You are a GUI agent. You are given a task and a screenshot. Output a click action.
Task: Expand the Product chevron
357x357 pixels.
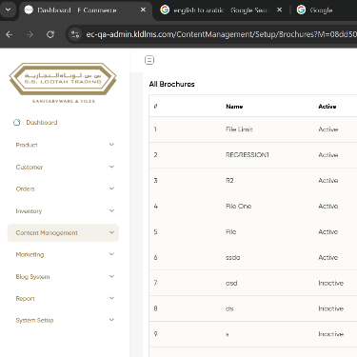[111, 145]
